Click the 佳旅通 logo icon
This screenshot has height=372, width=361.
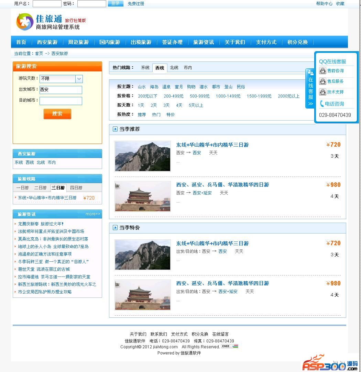pyautogui.click(x=24, y=22)
